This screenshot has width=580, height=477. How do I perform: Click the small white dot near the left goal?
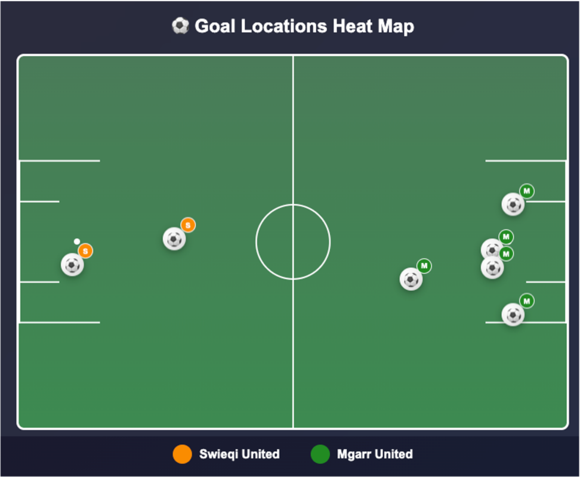77,241
